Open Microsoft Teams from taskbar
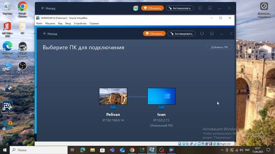275x154 pixels. click(x=112, y=150)
